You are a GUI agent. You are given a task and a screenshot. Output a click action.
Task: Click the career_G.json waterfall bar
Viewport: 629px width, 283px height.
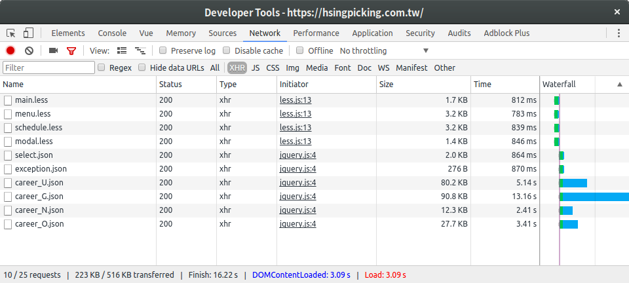coord(594,197)
